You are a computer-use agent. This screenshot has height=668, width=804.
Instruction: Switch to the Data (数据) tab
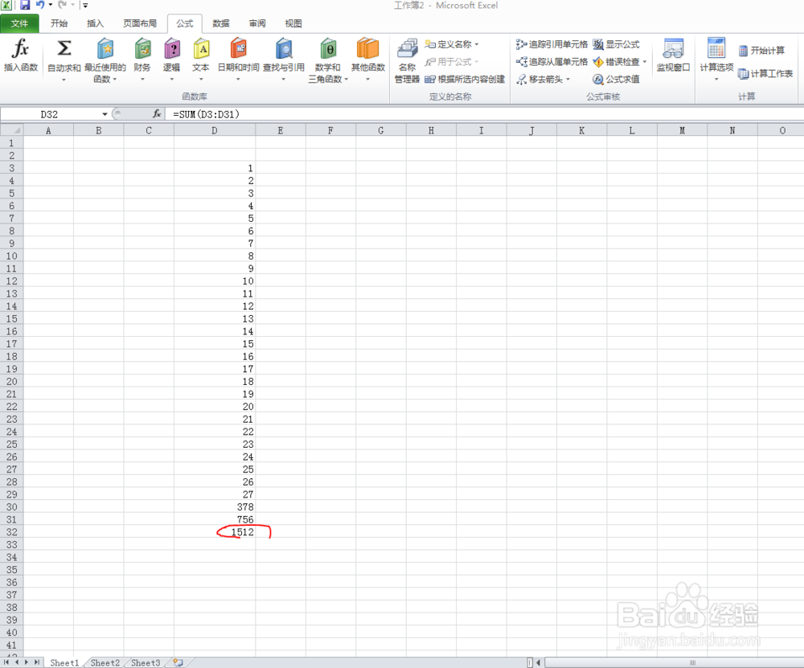pyautogui.click(x=221, y=23)
